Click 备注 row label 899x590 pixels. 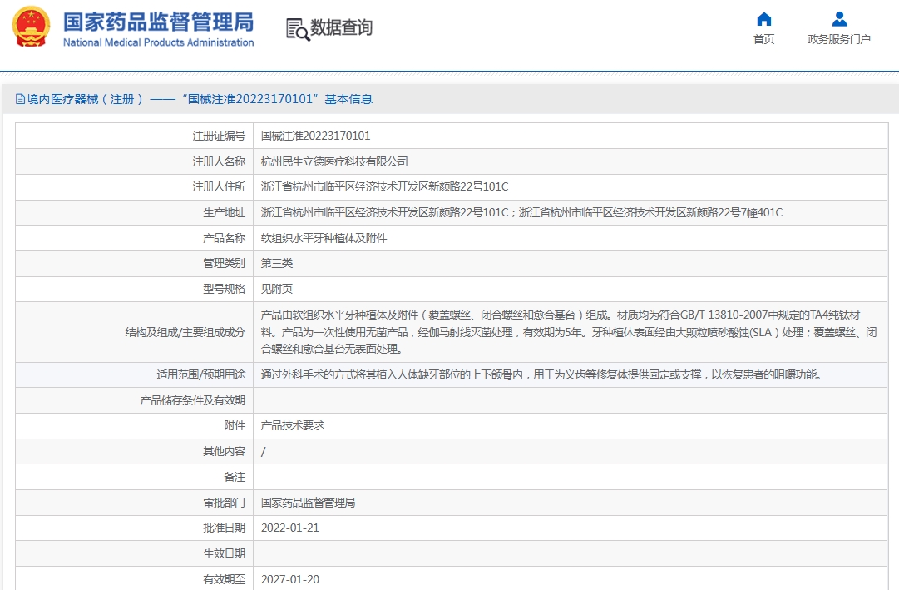click(x=235, y=477)
